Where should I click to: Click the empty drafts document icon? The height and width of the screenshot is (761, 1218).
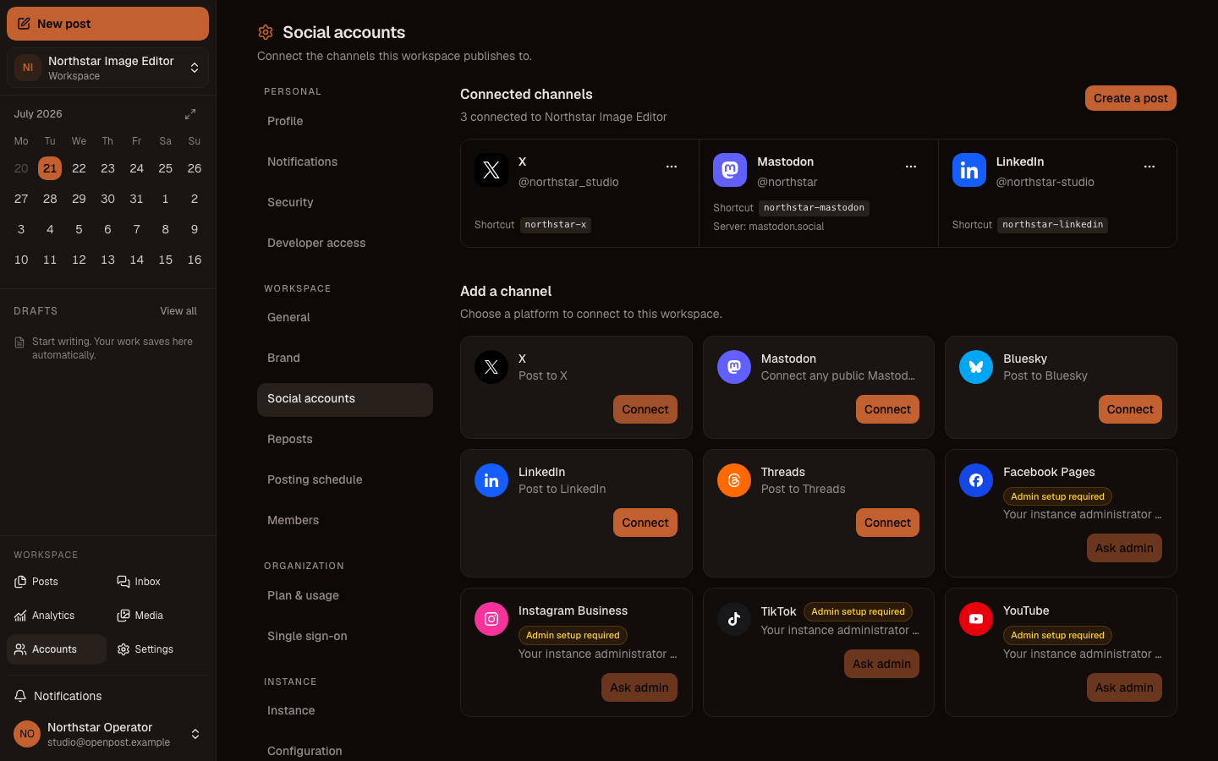coord(19,342)
